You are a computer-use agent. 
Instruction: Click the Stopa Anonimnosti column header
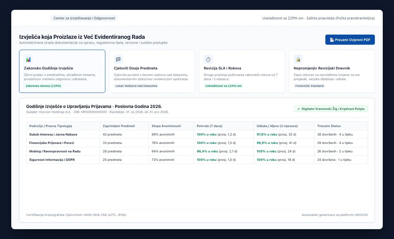coord(171,126)
